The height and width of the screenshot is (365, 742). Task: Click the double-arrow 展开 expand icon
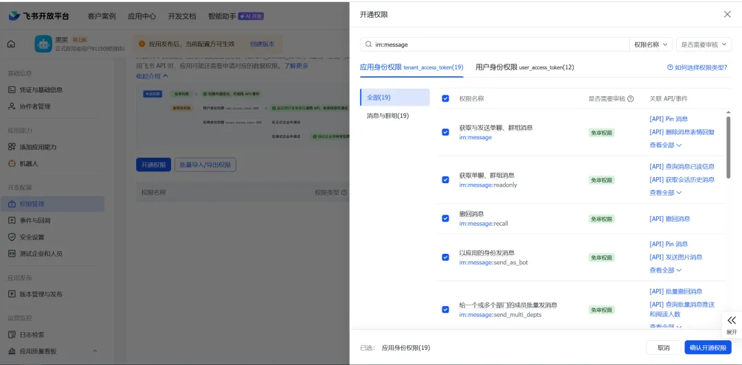(x=732, y=320)
